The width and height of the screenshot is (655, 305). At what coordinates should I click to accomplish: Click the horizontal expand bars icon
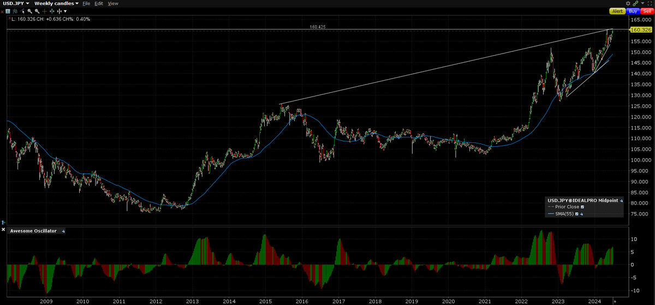[59, 11]
